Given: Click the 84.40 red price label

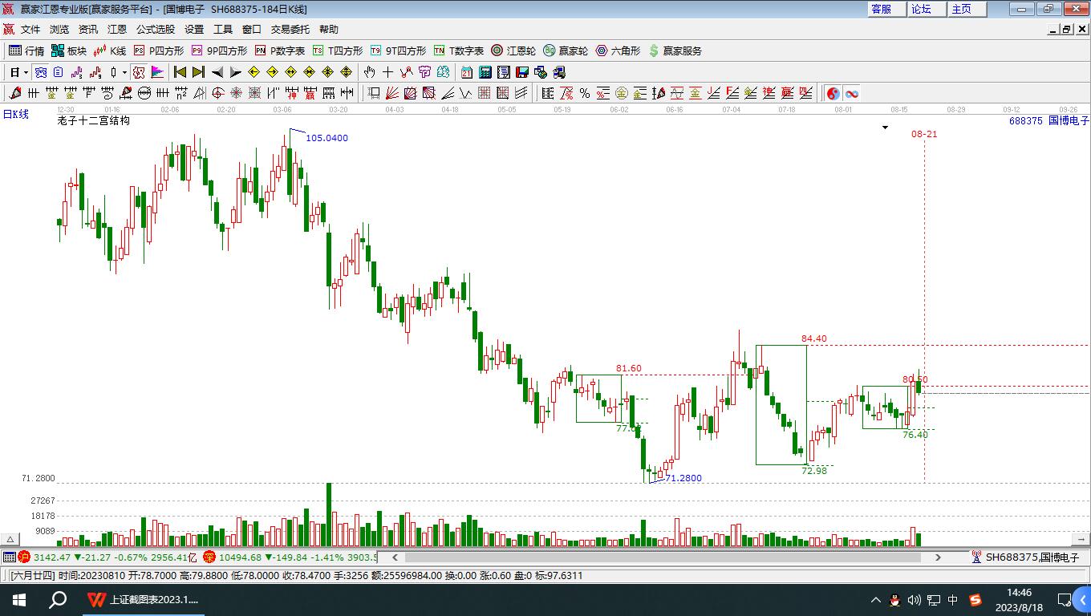Looking at the screenshot, I should point(813,338).
